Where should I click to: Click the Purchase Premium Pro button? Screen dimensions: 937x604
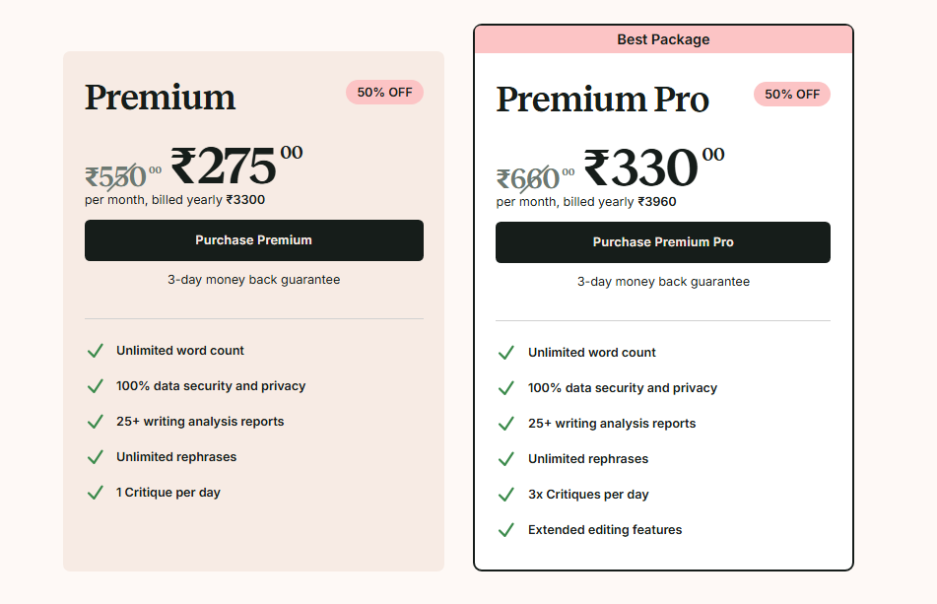tap(663, 242)
